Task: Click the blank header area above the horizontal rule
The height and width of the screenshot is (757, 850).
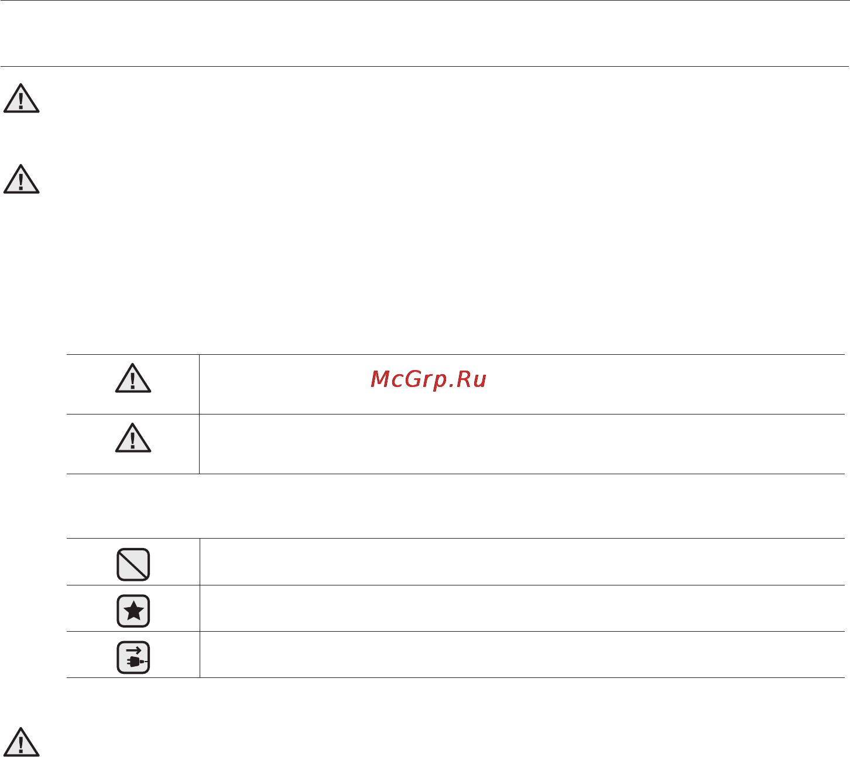Action: [x=425, y=33]
